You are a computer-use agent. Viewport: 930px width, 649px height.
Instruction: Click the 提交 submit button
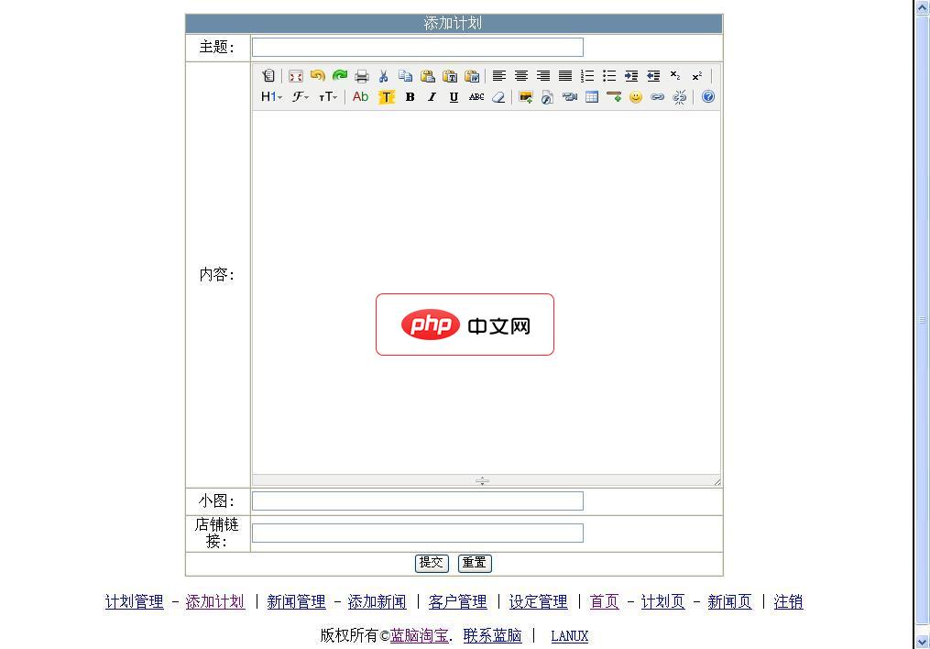[431, 563]
